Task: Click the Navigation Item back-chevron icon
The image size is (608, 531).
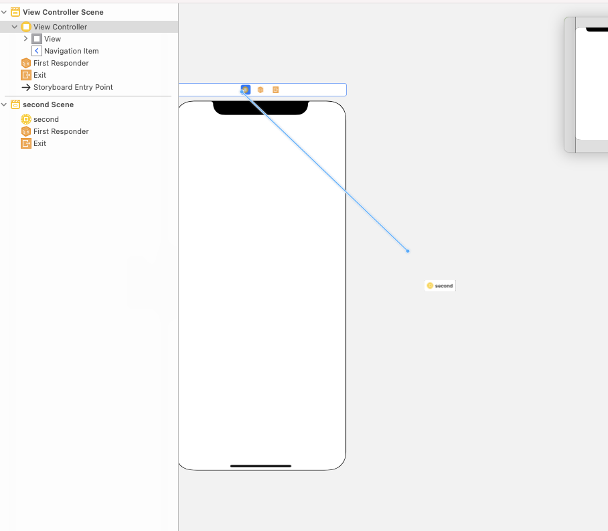Action: click(x=37, y=51)
